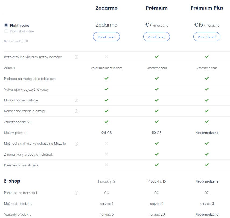Click Zadarmo cross icon for domain name row
Image resolution: width=230 pixels, height=218 pixels.
[x=107, y=57]
